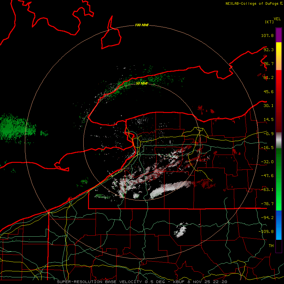Click the -0.9 legend value
The image size is (284, 284).
[269, 134]
